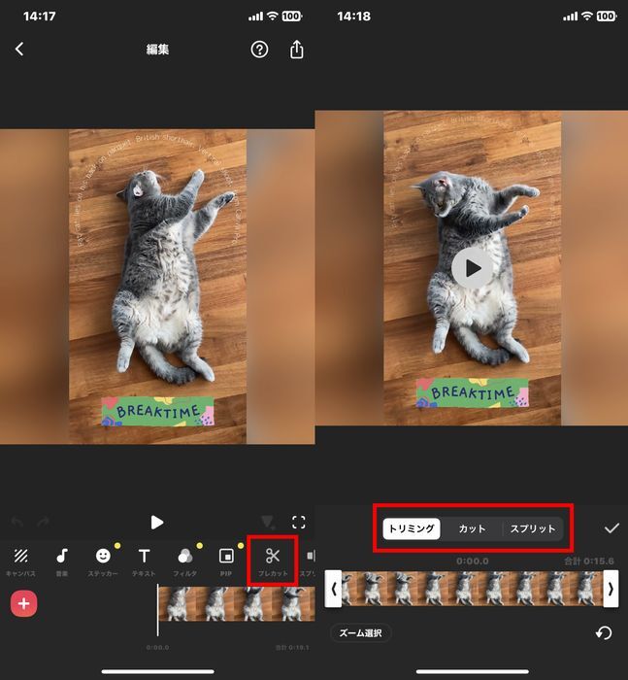
Task: Switch to the カット (Cut) tab
Action: pyautogui.click(x=472, y=528)
